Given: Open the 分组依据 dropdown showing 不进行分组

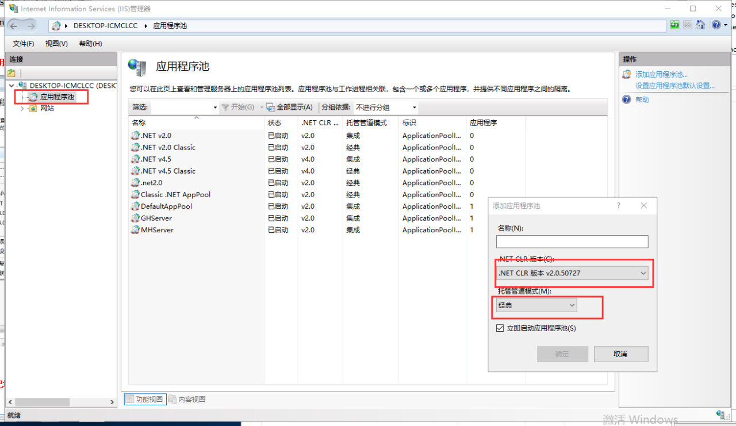Looking at the screenshot, I should coord(386,108).
